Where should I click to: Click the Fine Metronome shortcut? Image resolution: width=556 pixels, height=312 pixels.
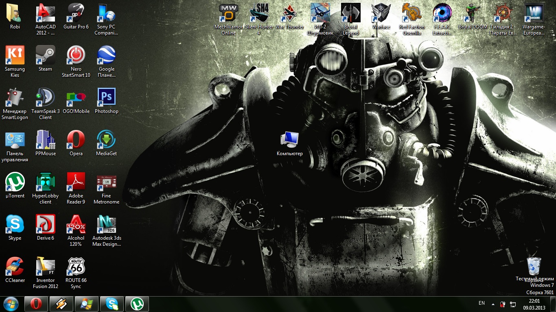(106, 182)
